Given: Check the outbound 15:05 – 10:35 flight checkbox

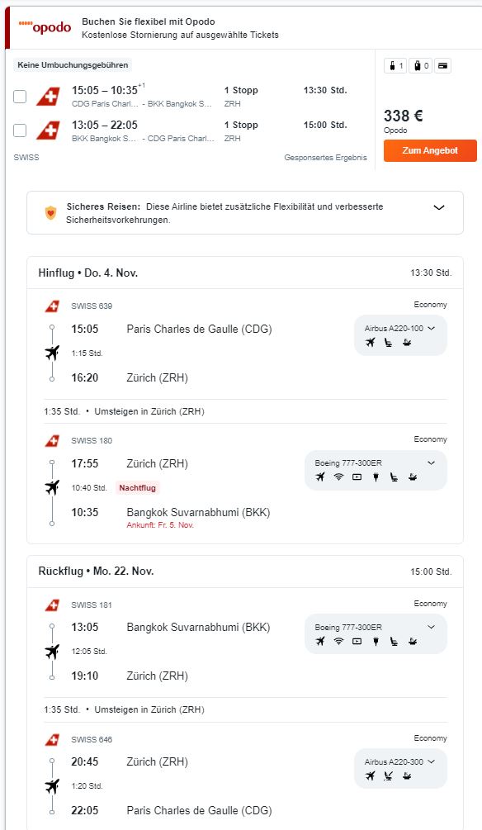Looking at the screenshot, I should point(20,97).
